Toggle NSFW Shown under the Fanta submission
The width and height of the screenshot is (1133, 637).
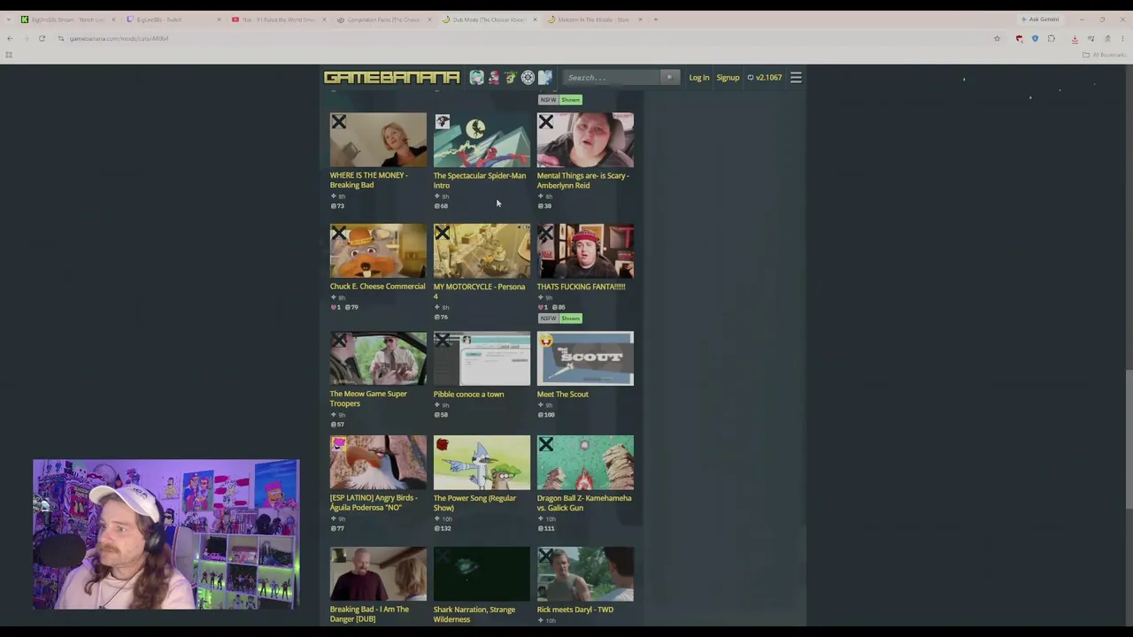tap(559, 318)
